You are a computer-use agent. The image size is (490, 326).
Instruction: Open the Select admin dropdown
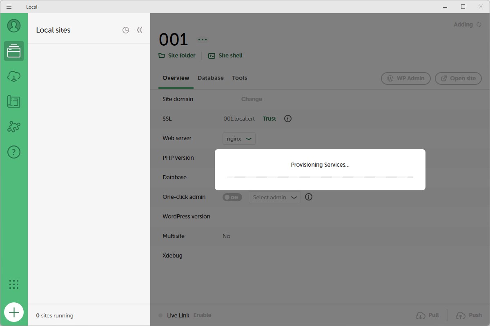tap(275, 197)
